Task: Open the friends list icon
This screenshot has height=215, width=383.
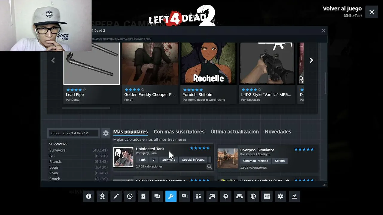Action: coord(198,196)
